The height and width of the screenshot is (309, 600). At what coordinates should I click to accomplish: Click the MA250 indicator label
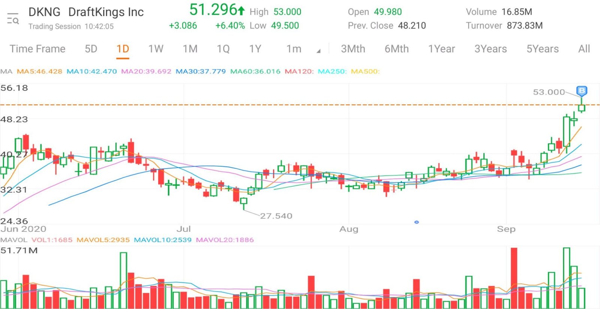332,71
